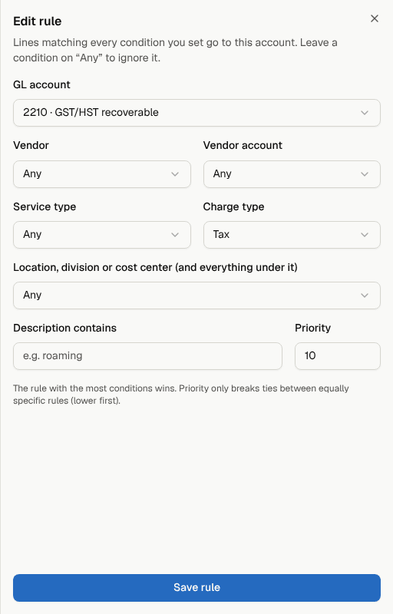This screenshot has width=393, height=614.
Task: Focus the Description contains text field
Action: click(147, 356)
